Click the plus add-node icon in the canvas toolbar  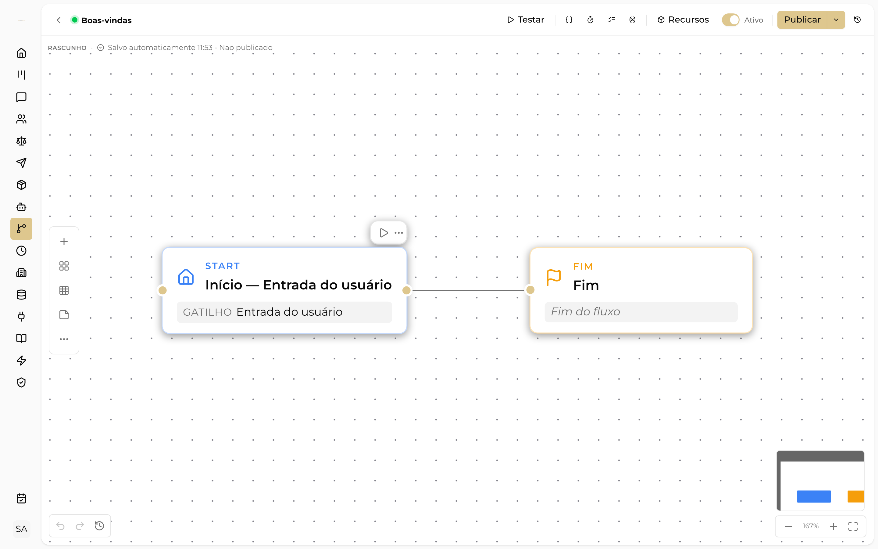click(x=64, y=242)
